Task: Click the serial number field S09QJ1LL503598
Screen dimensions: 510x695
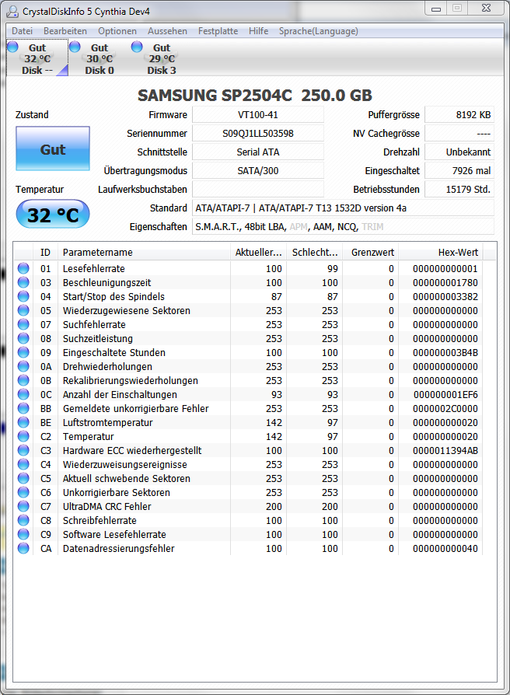Action: 258,134
